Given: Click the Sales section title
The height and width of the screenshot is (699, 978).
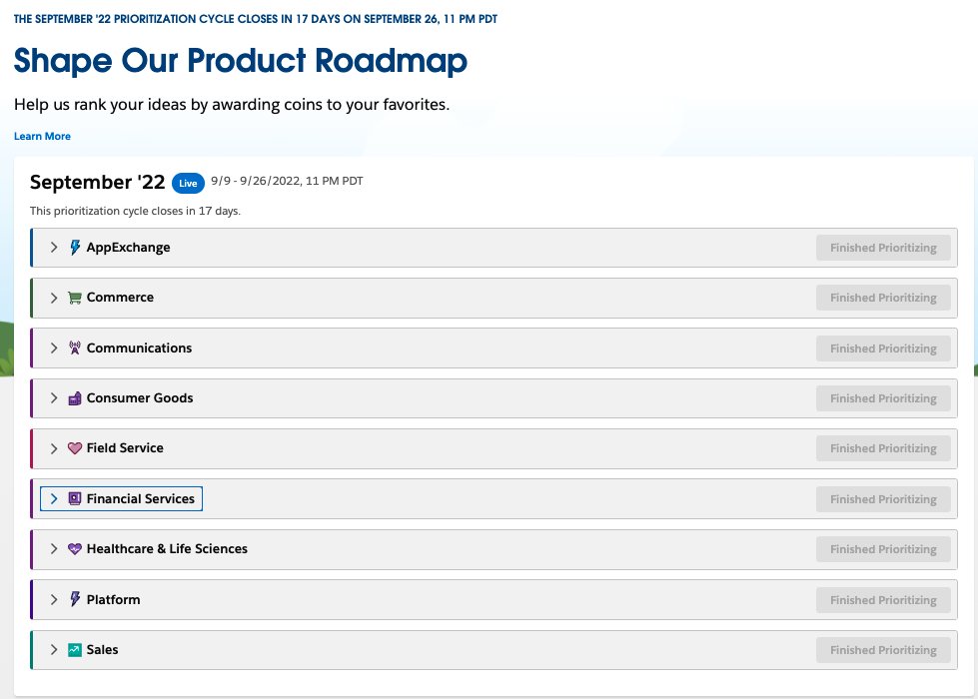Looking at the screenshot, I should pyautogui.click(x=102, y=650).
